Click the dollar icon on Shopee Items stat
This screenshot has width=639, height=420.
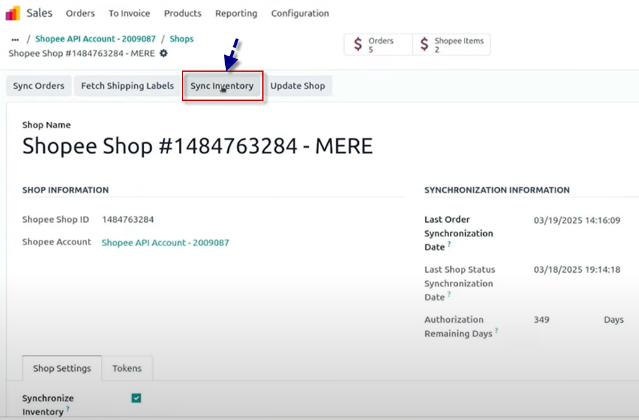(424, 44)
